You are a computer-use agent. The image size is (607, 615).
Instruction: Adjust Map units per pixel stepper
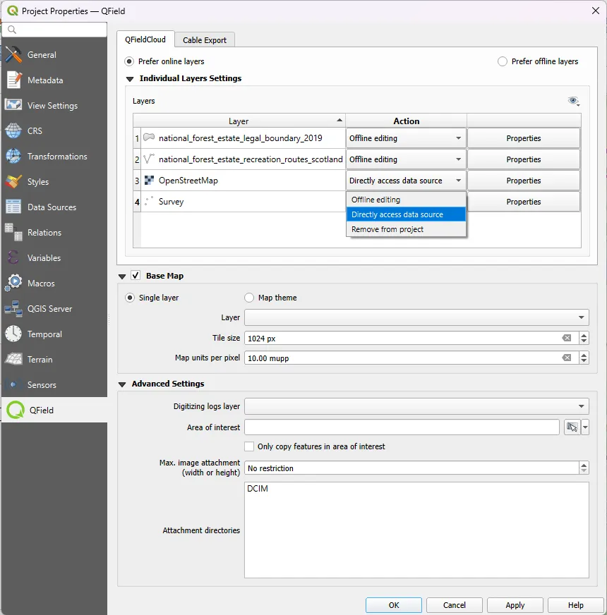(x=584, y=358)
